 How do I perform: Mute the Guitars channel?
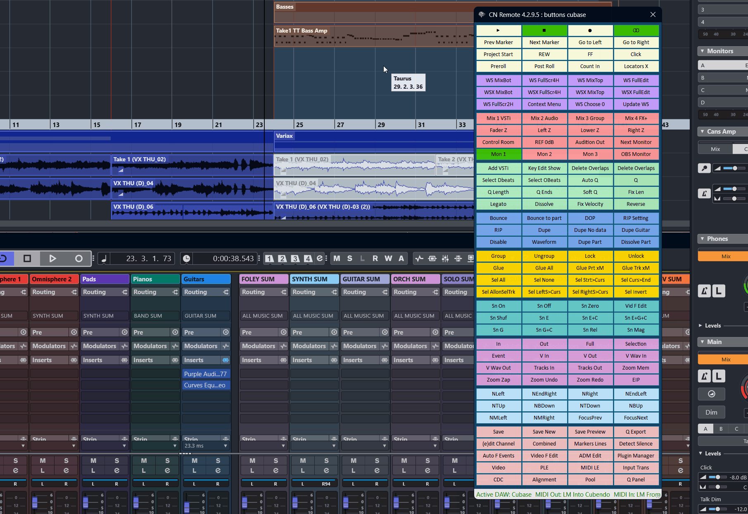[x=195, y=461]
